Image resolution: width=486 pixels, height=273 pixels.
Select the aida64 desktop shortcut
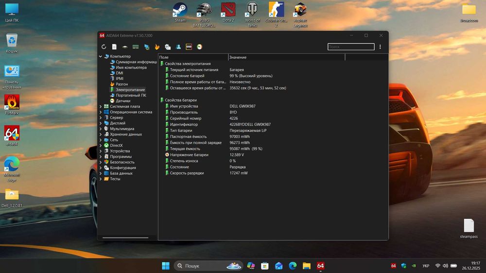point(12,136)
